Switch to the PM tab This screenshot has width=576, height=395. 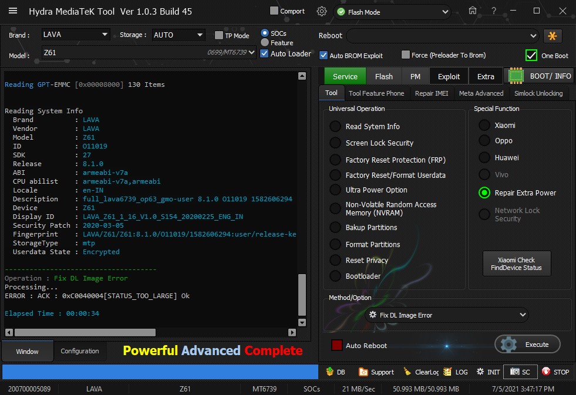[415, 76]
